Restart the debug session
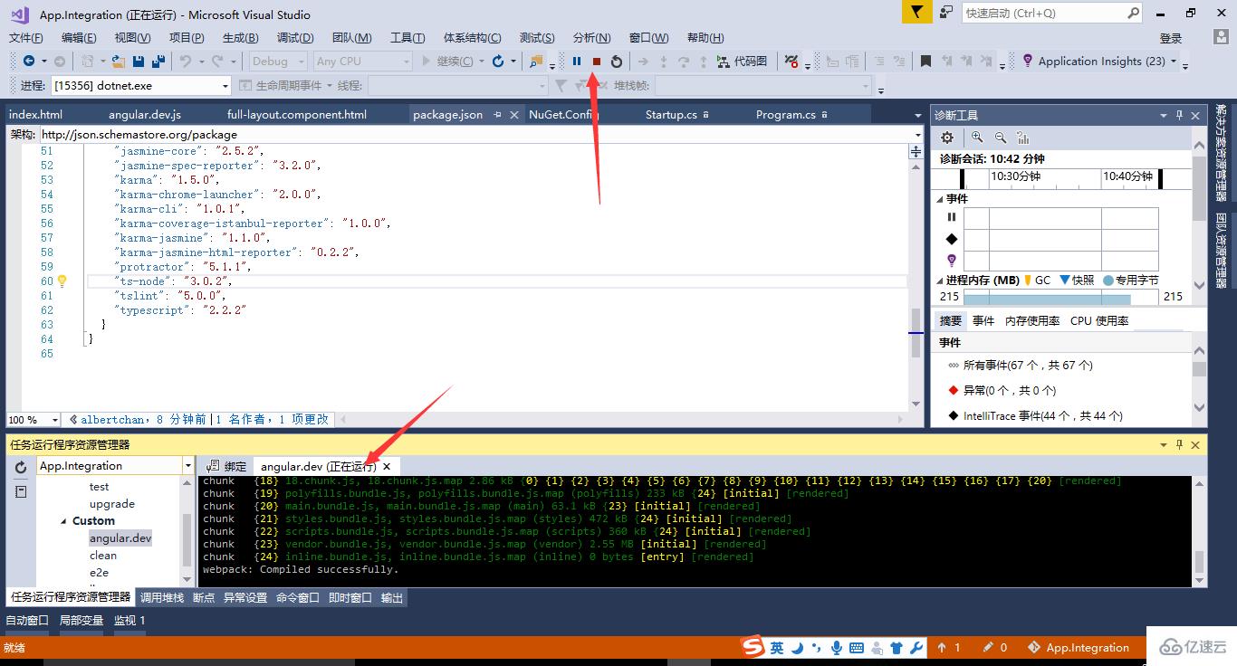The image size is (1237, 666). tap(617, 62)
